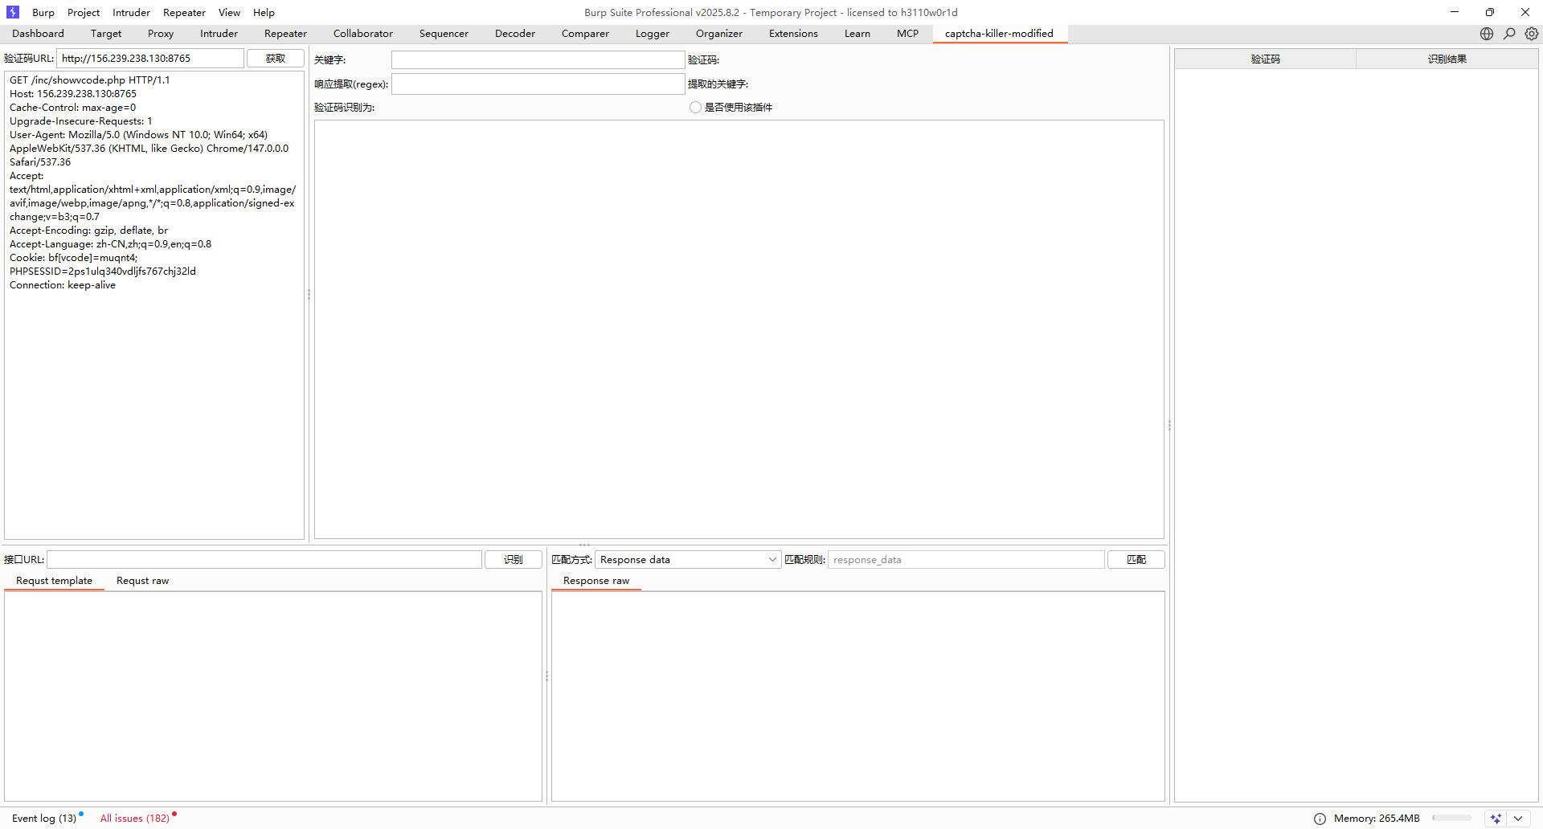1543x829 pixels.
Task: Open the Event log (13)
Action: 44,819
